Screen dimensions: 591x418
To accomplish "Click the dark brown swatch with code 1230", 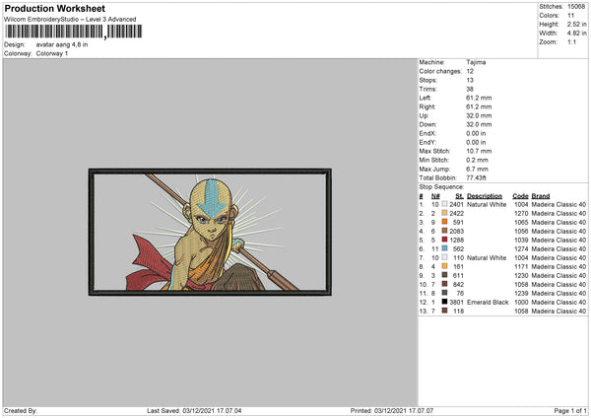I will tap(444, 275).
